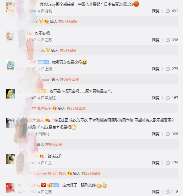The width and height of the screenshot is (183, 196).
Task: Open bunny avatar of first commenter
Action: (x=10, y=7)
